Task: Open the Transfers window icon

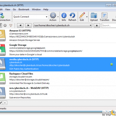Action: [x=104, y=15]
